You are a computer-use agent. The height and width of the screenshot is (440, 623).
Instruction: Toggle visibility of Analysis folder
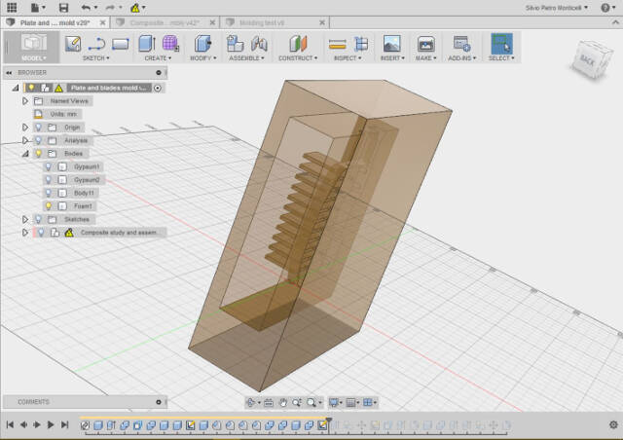tap(38, 140)
